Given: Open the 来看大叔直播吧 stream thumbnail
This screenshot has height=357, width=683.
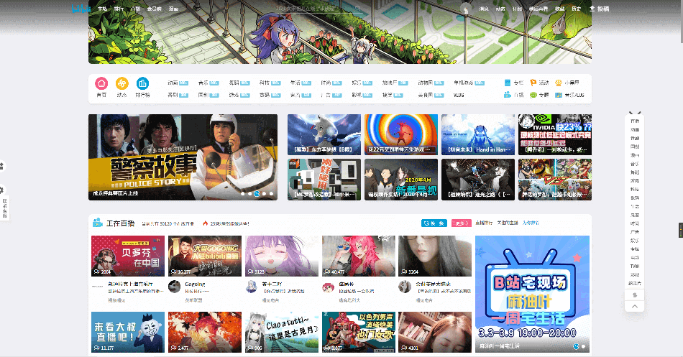Looking at the screenshot, I should [128, 332].
